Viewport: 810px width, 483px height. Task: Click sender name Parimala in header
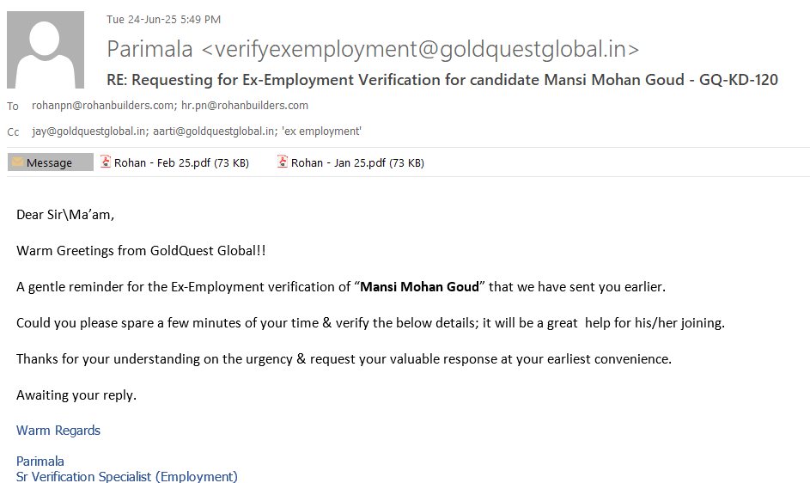[149, 50]
